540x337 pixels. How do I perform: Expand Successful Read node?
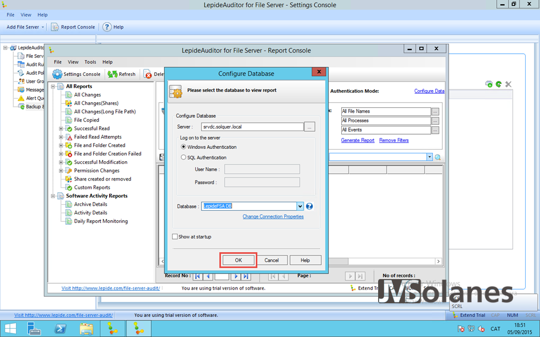pyautogui.click(x=61, y=128)
